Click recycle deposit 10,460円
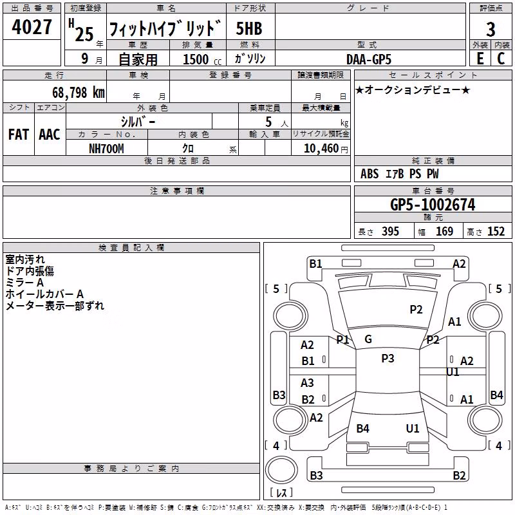Screen dimensions: 515x515 (326, 149)
